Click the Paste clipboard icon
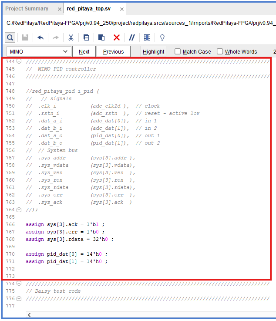 (101, 37)
